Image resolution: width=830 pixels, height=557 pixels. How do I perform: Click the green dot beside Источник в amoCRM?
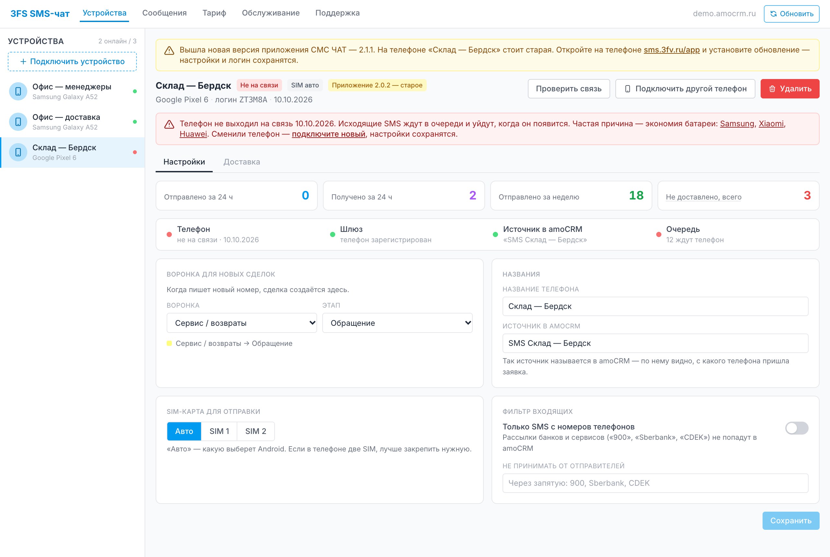[x=495, y=234]
